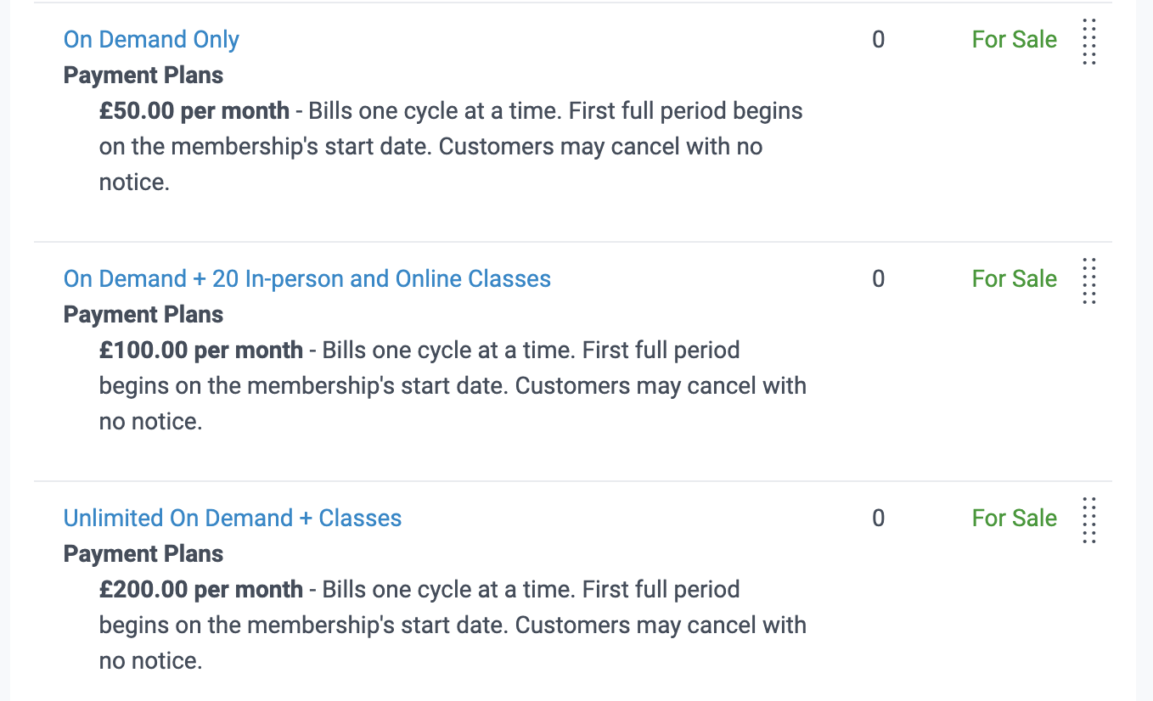Screen dimensions: 1153x701
Task: Open the Unlimited On Demand + Classes membership
Action: 233,518
